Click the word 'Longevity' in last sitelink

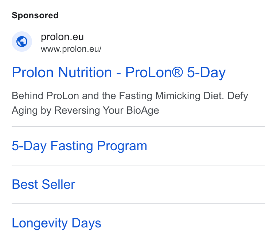(40, 223)
